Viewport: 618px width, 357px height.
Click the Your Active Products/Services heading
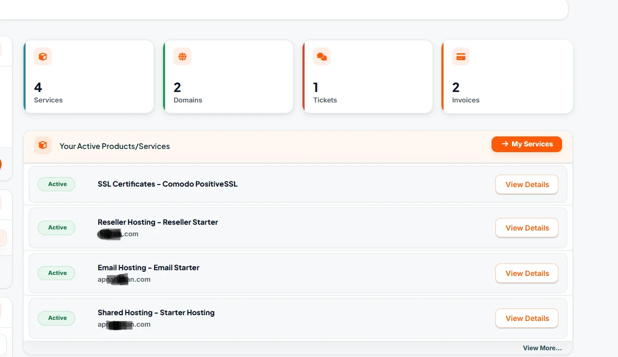pyautogui.click(x=115, y=146)
